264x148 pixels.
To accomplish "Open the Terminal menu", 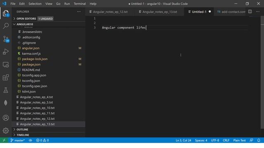I will point(80,4).
